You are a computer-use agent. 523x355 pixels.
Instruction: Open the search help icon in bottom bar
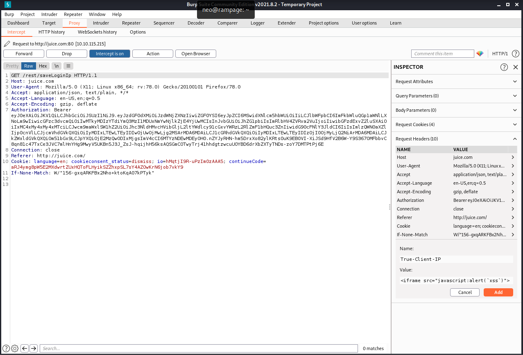(x=6, y=348)
